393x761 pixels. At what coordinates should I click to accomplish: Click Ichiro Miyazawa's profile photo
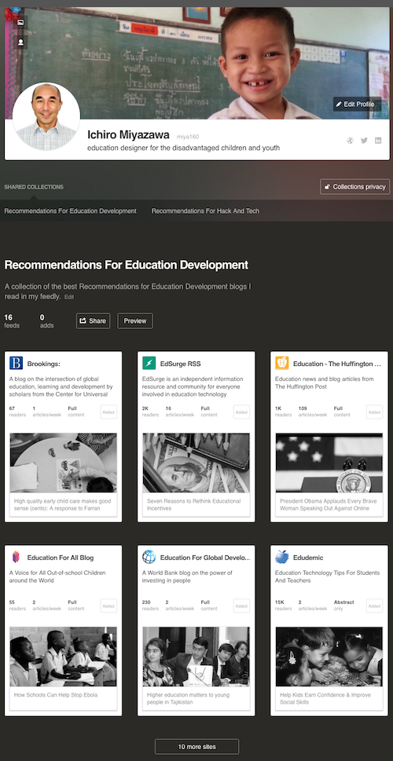pyautogui.click(x=46, y=116)
